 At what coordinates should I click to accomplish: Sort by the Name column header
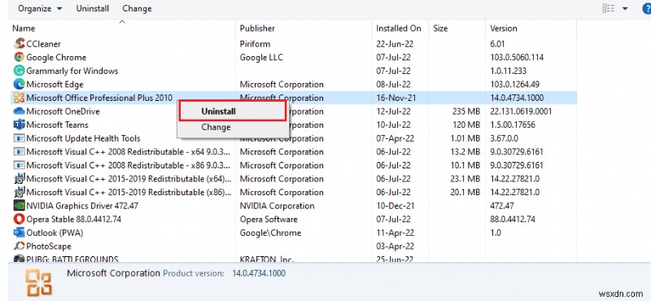pos(24,28)
